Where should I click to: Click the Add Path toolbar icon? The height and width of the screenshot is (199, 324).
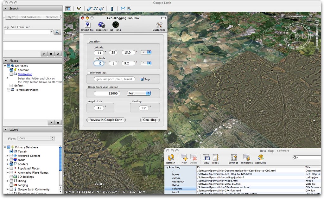(95, 9)
